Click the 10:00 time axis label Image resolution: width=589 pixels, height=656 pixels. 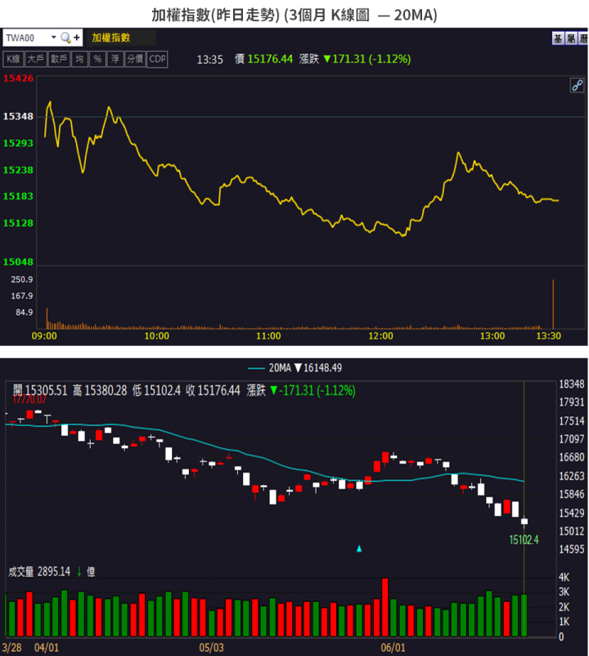156,336
